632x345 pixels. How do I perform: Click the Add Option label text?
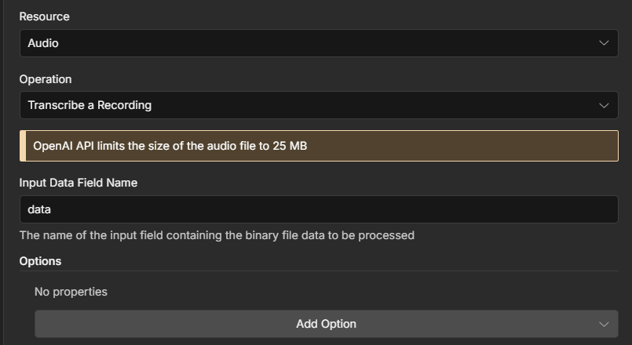[326, 324]
